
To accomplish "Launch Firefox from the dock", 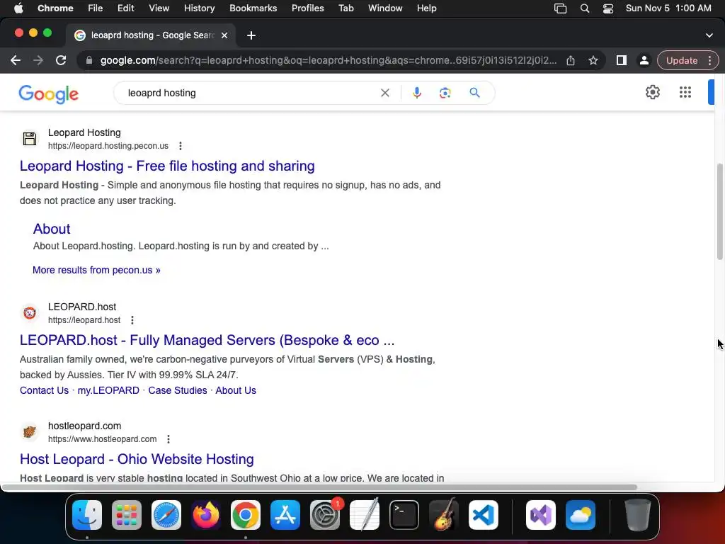I will coord(206,515).
